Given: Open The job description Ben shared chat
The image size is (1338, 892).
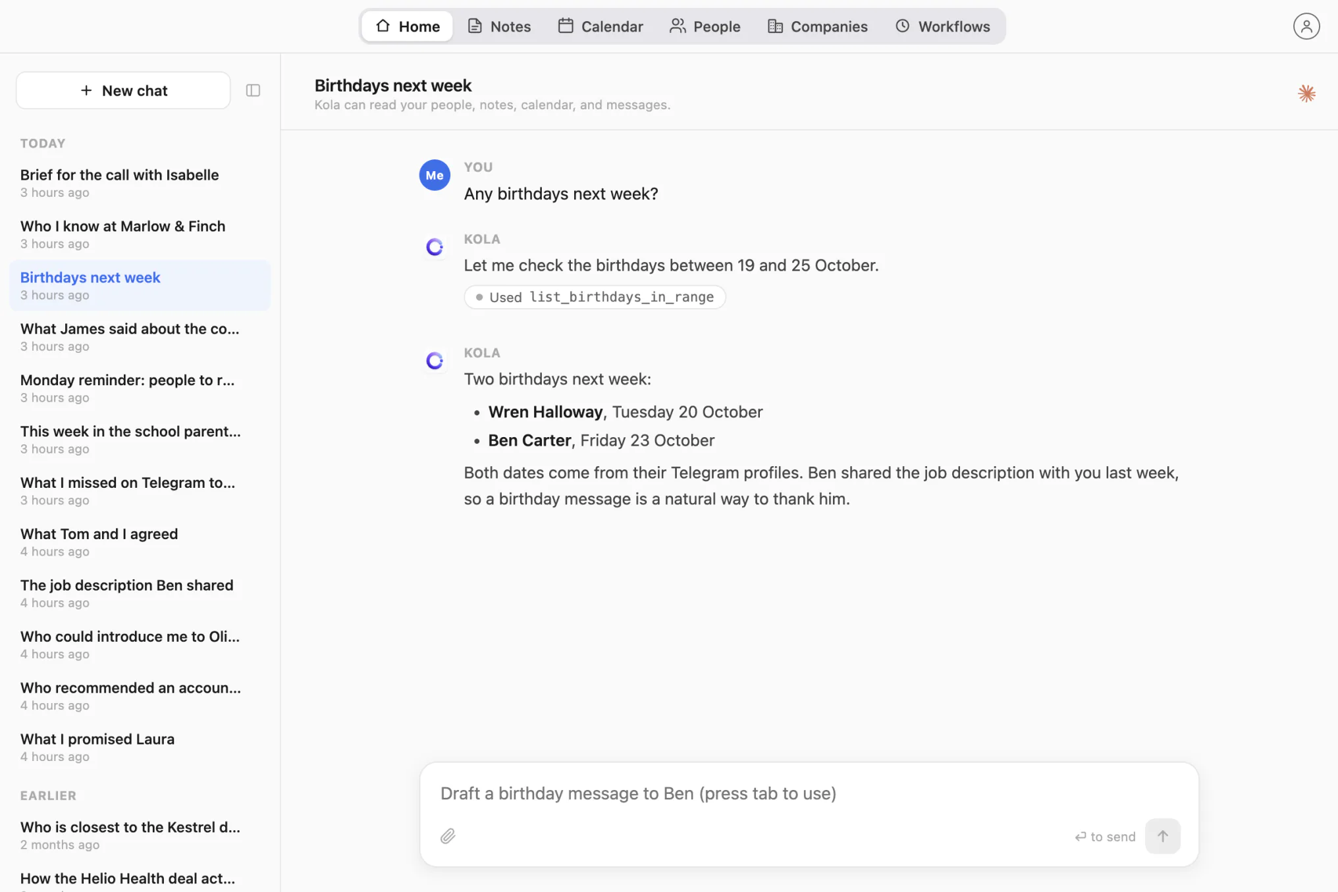Looking at the screenshot, I should (140, 593).
